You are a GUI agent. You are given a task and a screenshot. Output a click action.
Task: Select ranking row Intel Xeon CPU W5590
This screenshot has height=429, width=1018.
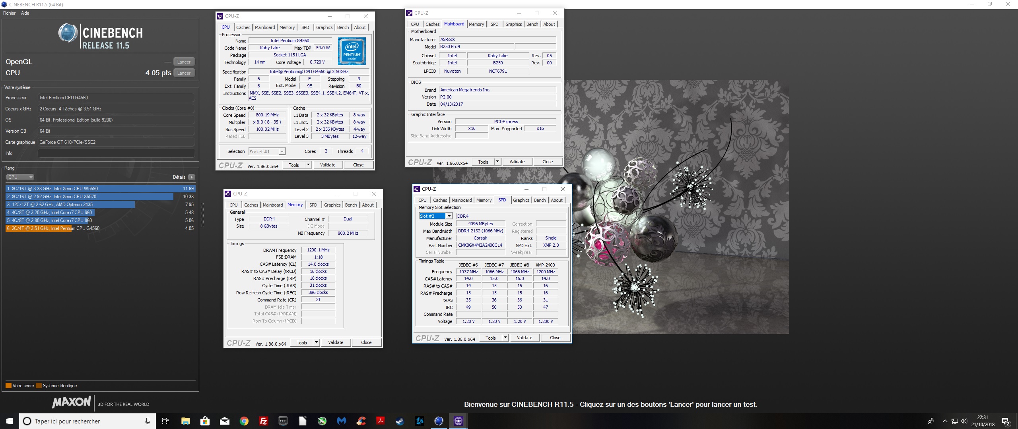(x=101, y=189)
